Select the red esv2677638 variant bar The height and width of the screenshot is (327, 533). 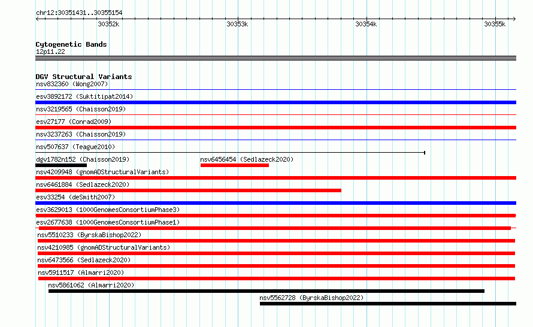coord(275,228)
